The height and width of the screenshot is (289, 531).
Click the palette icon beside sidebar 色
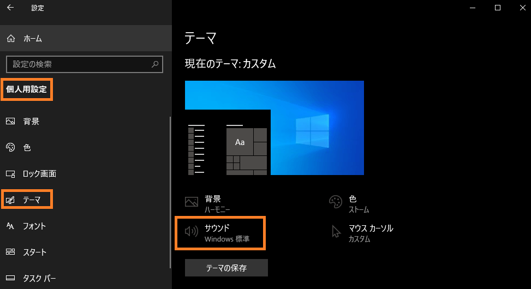coord(10,147)
